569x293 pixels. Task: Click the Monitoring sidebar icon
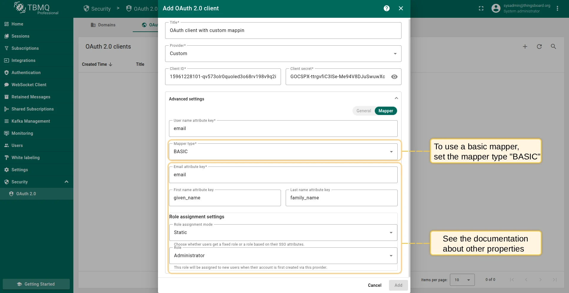tap(7, 133)
